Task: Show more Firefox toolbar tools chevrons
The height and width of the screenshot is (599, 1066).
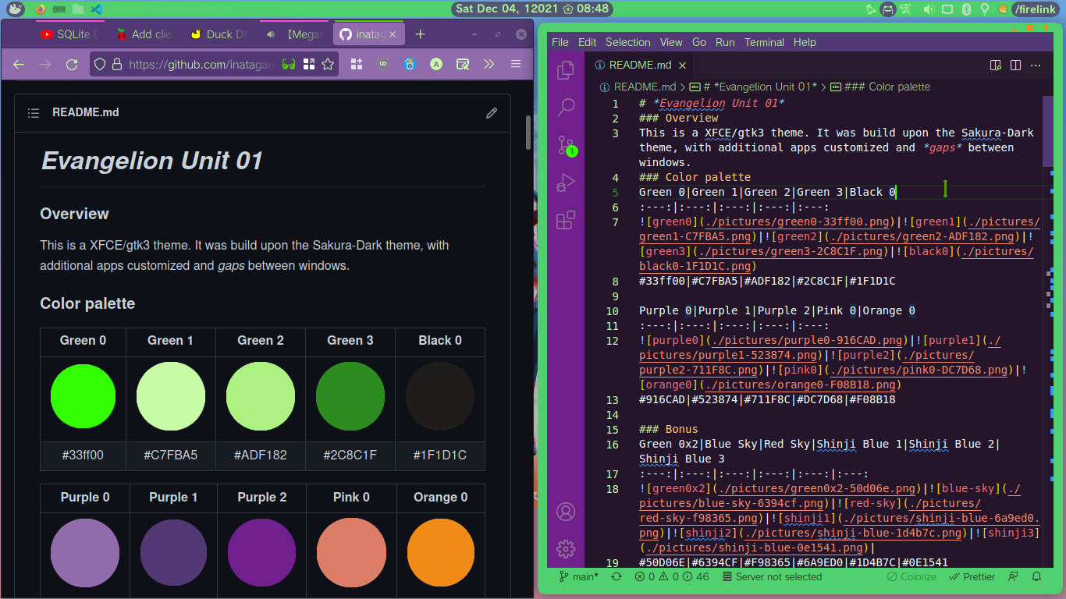Action: tap(489, 65)
